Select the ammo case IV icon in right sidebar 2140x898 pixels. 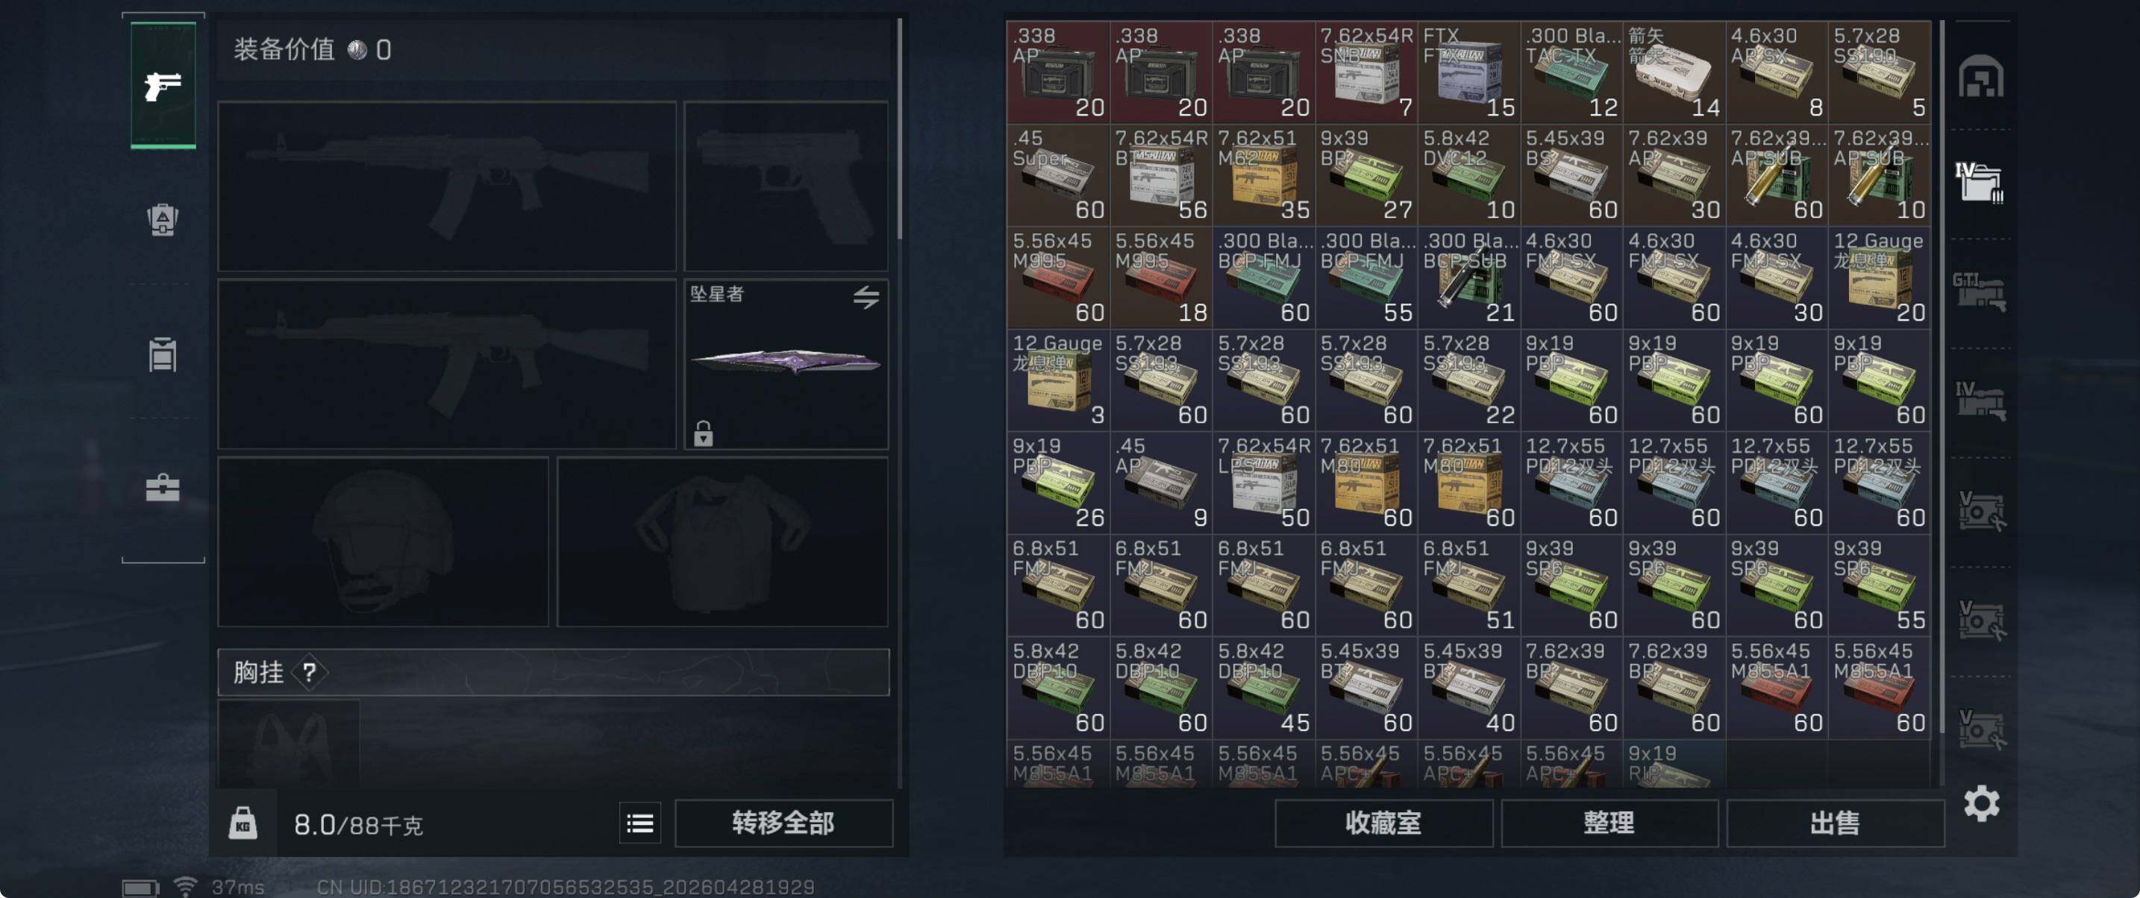1980,182
